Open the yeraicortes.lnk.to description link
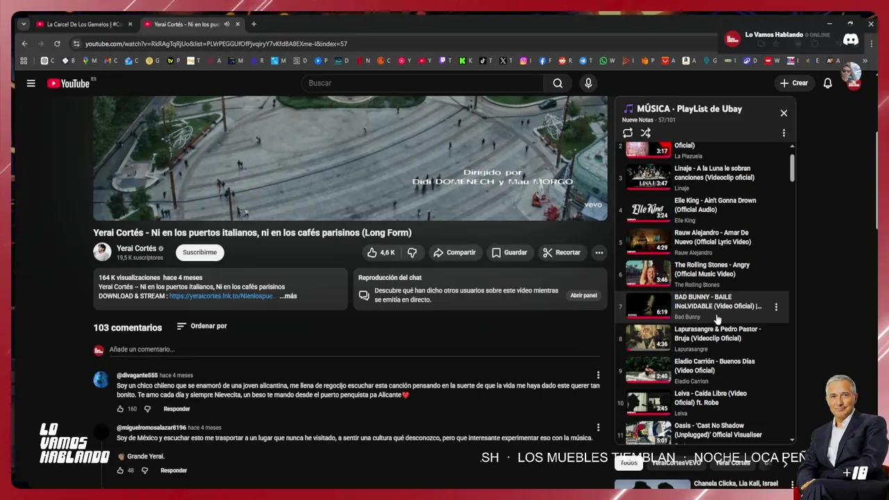 pyautogui.click(x=222, y=296)
